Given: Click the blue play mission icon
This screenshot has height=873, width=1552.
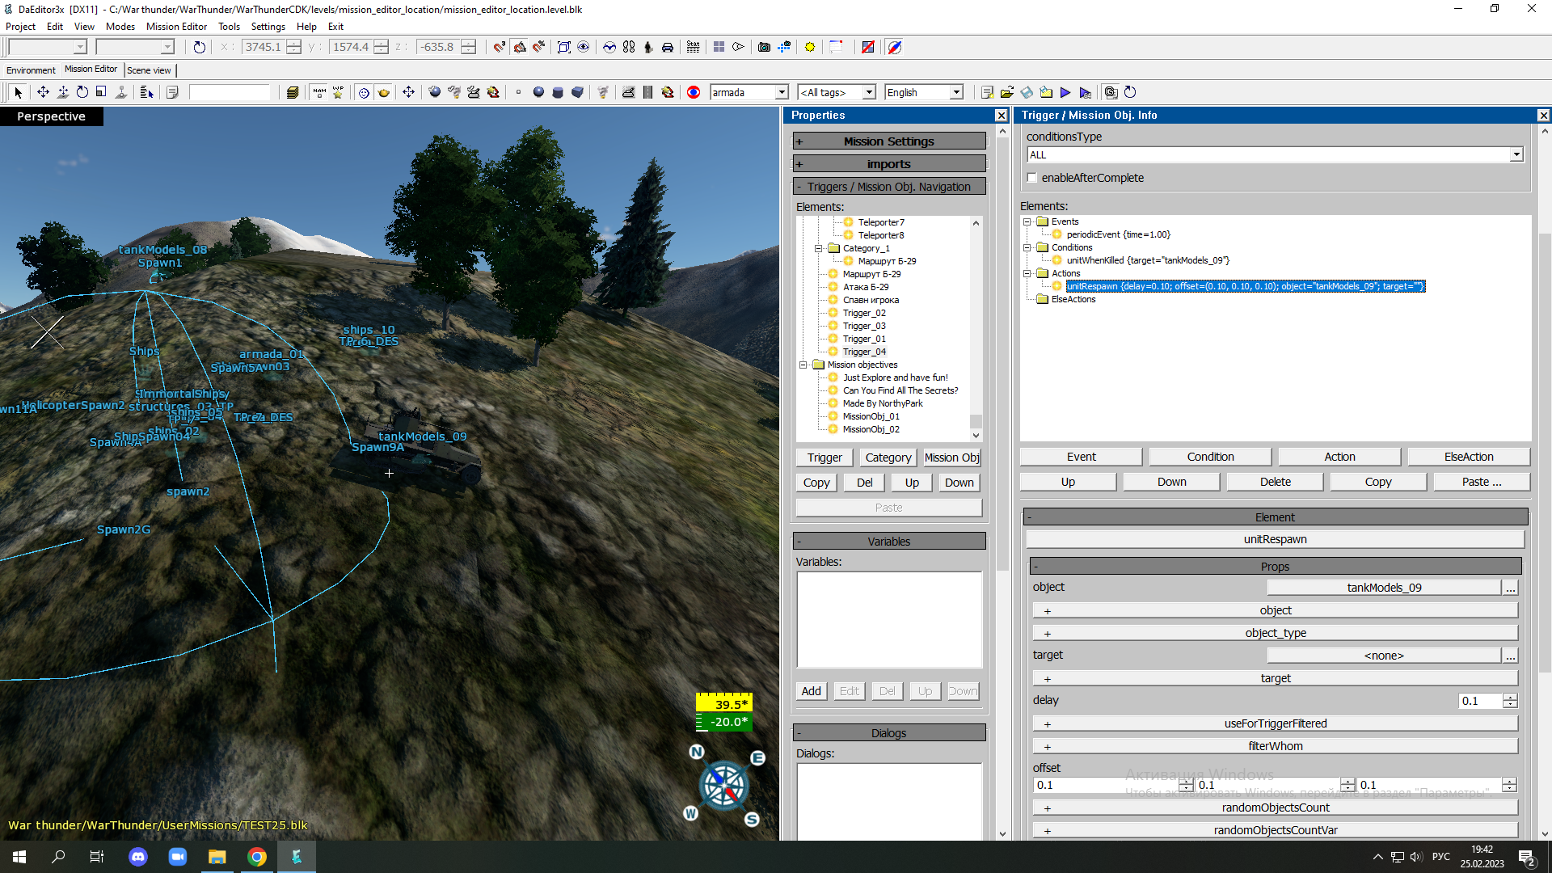Looking at the screenshot, I should tap(1065, 92).
